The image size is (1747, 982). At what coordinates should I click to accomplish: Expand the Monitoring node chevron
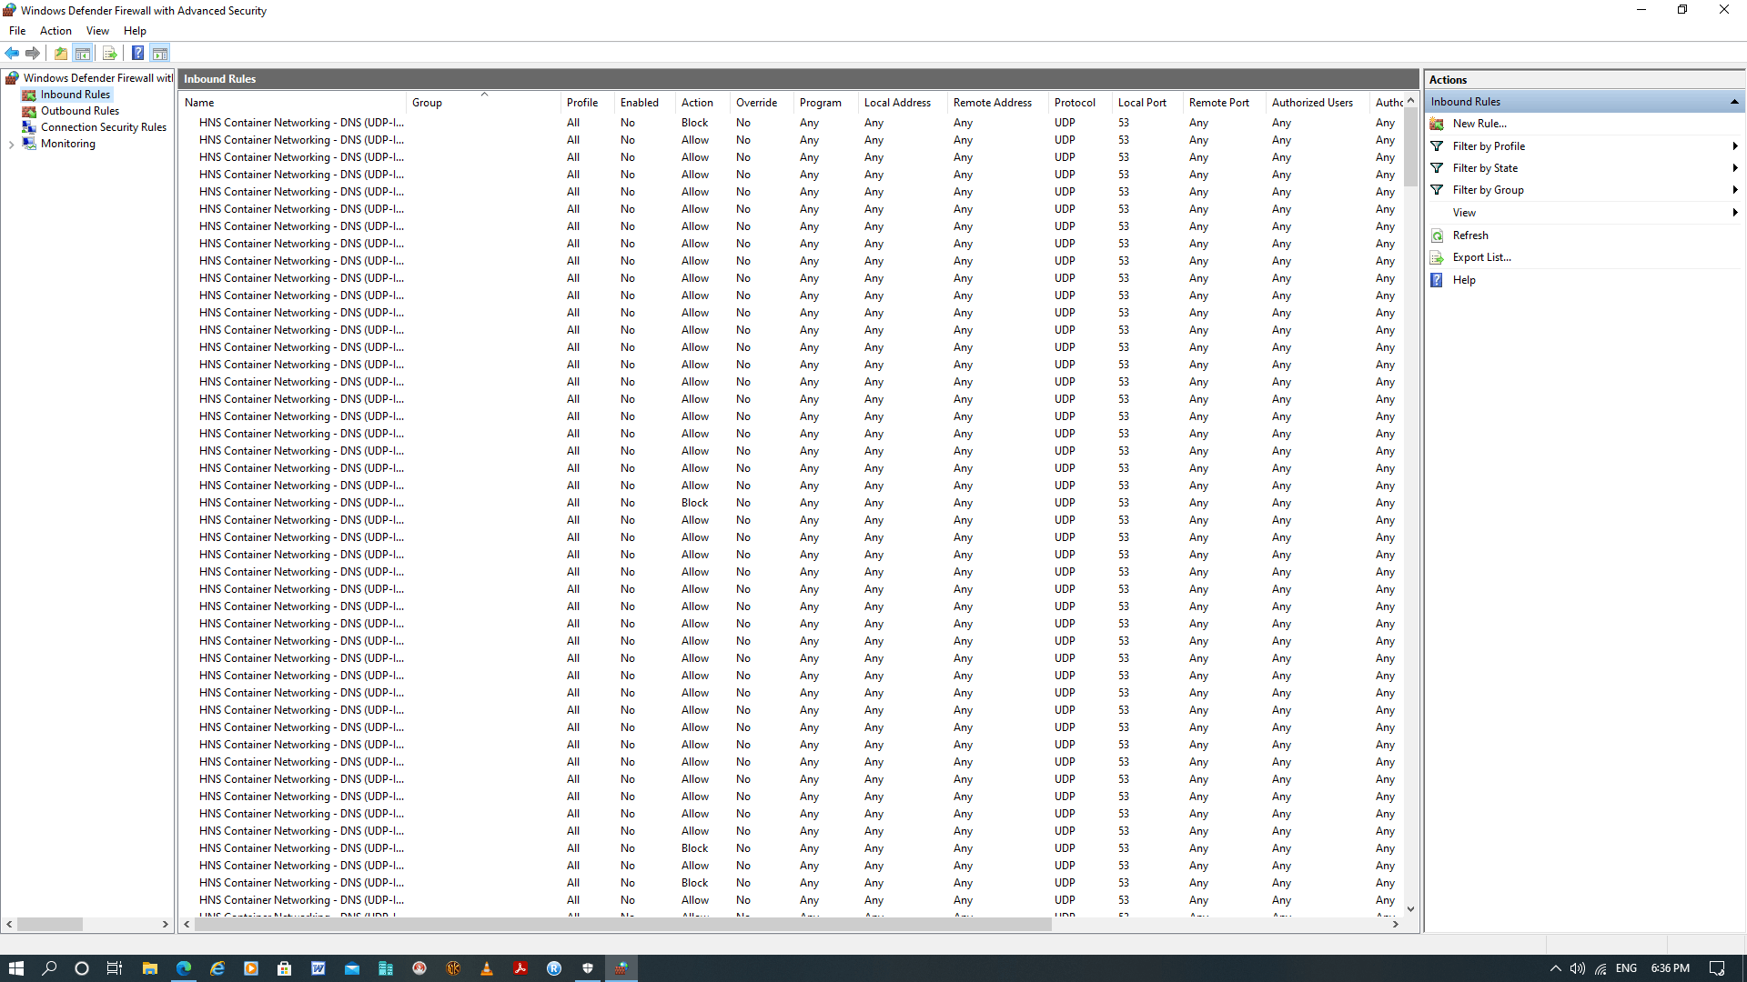pyautogui.click(x=11, y=145)
